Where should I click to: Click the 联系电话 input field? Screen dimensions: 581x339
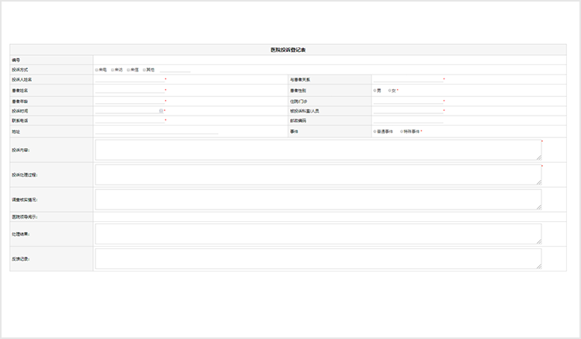(x=130, y=121)
